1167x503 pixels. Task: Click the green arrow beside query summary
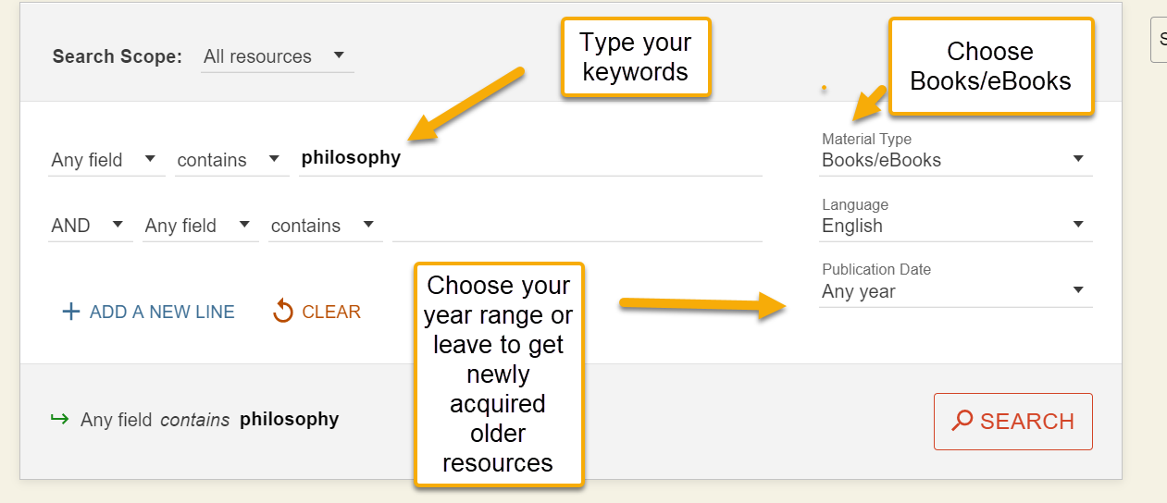(x=59, y=419)
